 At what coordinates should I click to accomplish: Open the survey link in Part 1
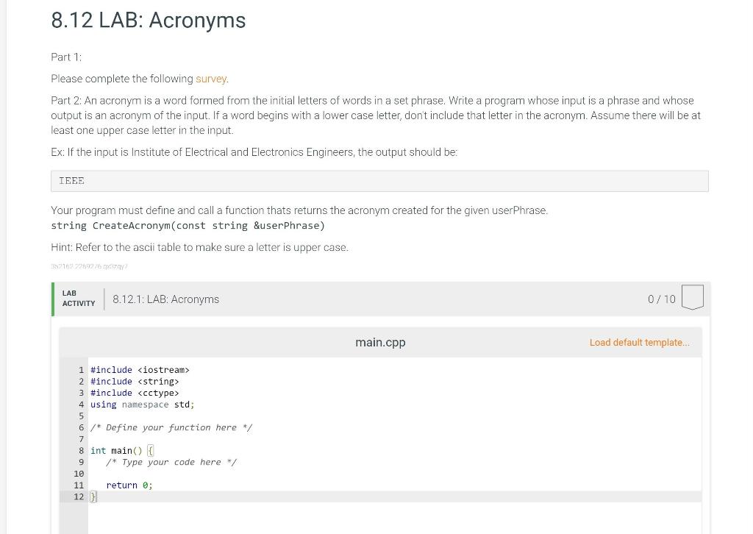[211, 79]
